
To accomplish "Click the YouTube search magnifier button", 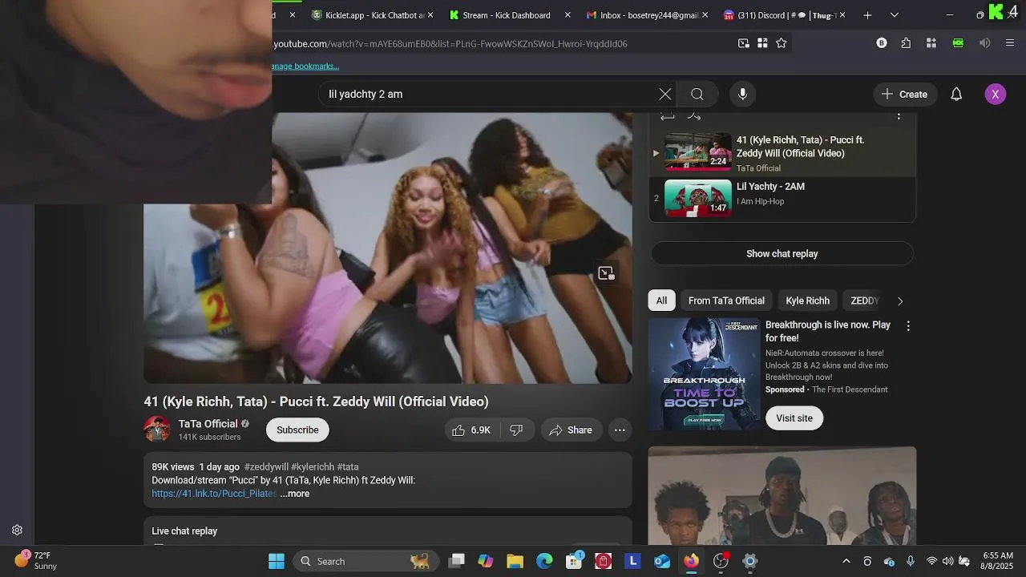I will (x=697, y=94).
